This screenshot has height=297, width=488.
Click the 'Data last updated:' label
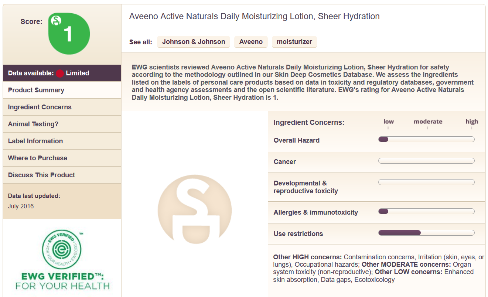pyautogui.click(x=34, y=196)
